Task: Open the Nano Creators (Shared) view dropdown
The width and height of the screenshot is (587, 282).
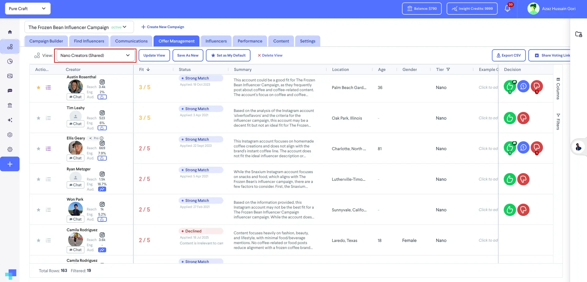Action: coord(95,55)
